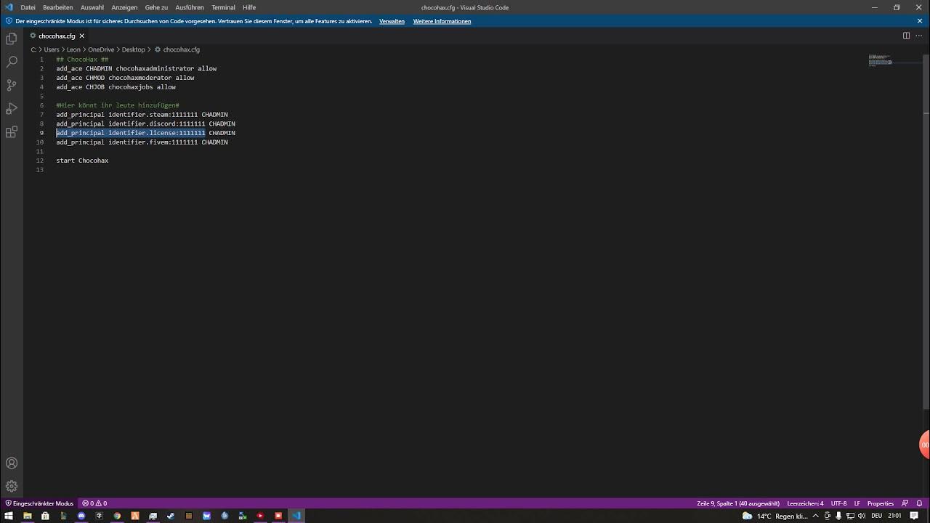Open Discord from taskbar
The width and height of the screenshot is (930, 523).
tap(81, 516)
